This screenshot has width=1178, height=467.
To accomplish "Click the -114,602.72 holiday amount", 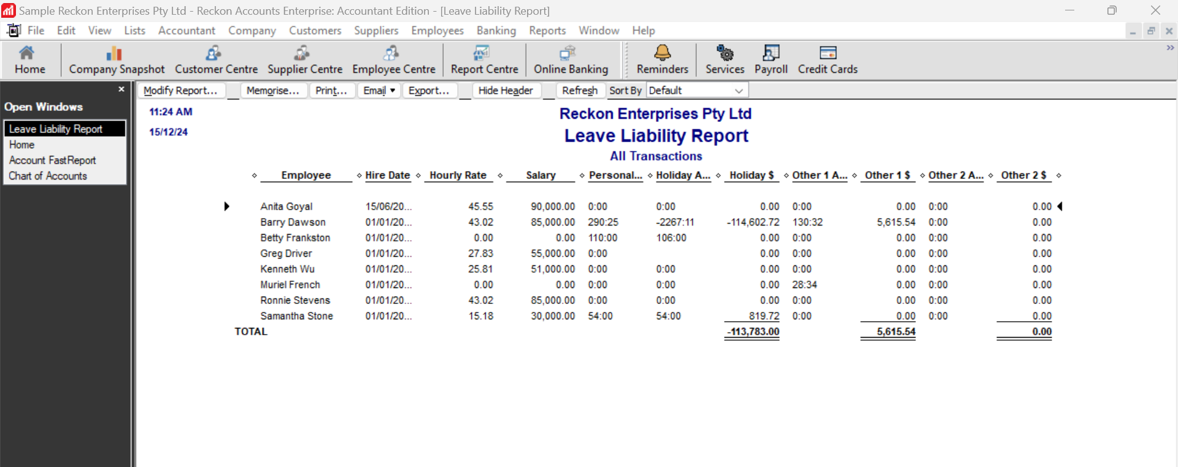I will [753, 222].
